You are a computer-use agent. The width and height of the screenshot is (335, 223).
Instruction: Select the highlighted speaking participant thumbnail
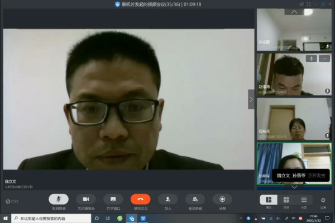coord(294,163)
